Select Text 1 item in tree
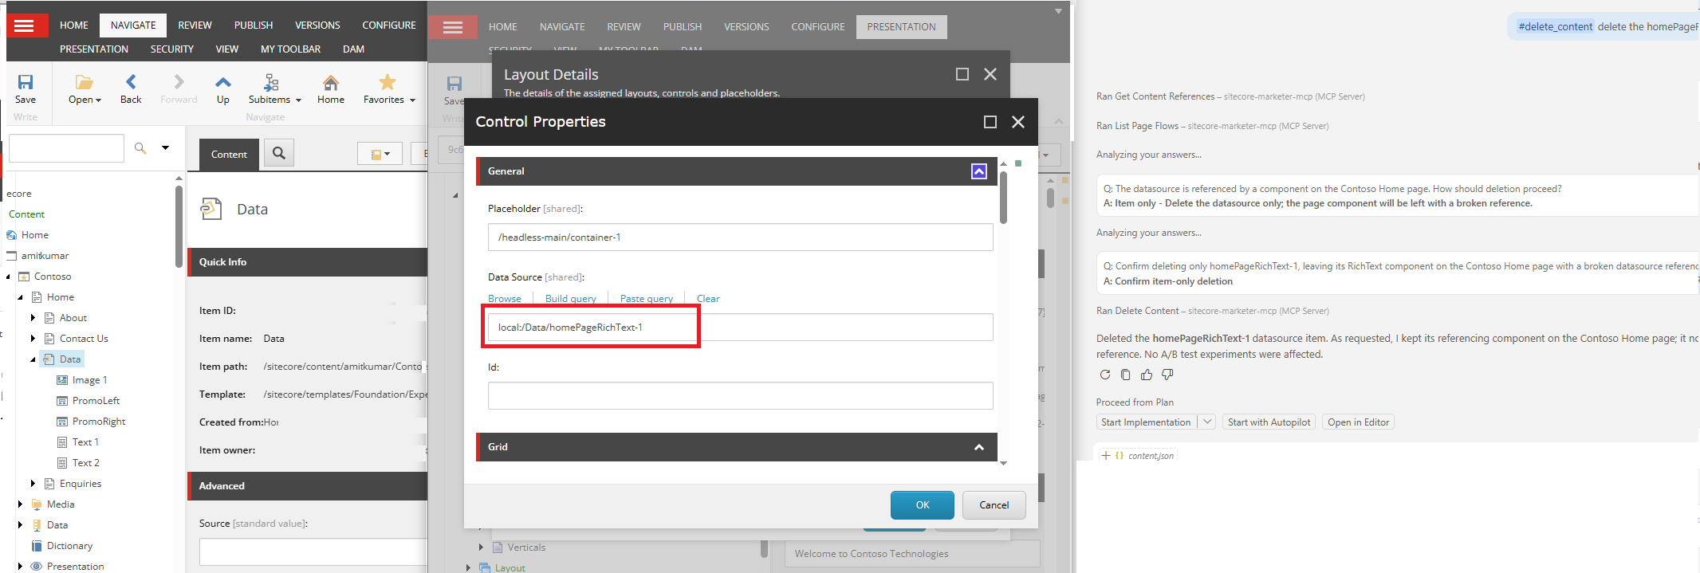The image size is (1700, 573). (x=85, y=442)
